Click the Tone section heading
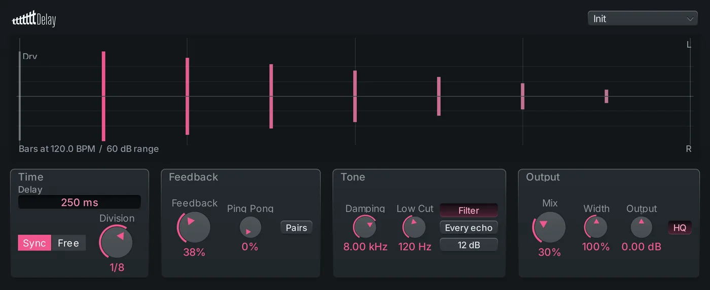Screen dimensions: 710x290 point(353,177)
